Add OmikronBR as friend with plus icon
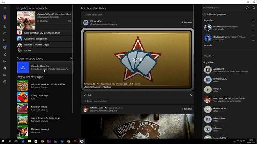Viewport: 257px width, 144px height. coord(253,36)
